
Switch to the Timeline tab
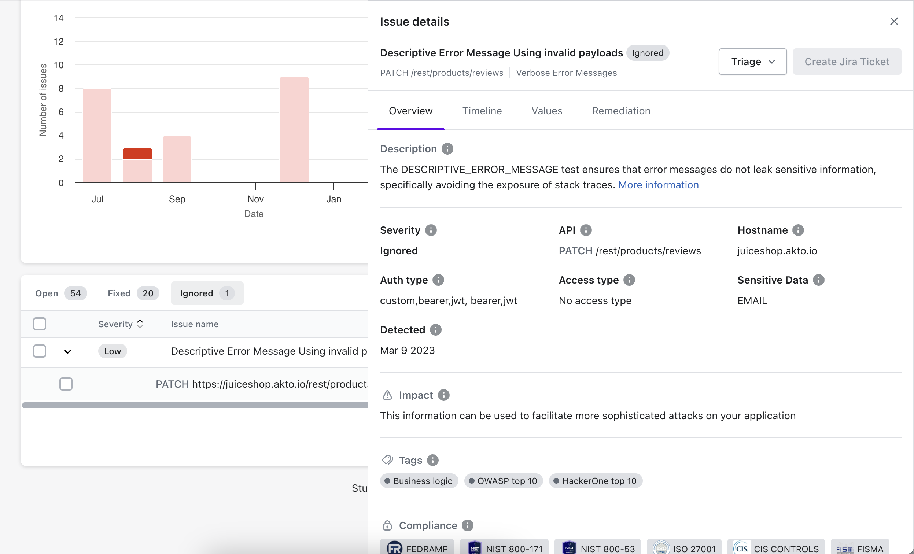pyautogui.click(x=482, y=111)
